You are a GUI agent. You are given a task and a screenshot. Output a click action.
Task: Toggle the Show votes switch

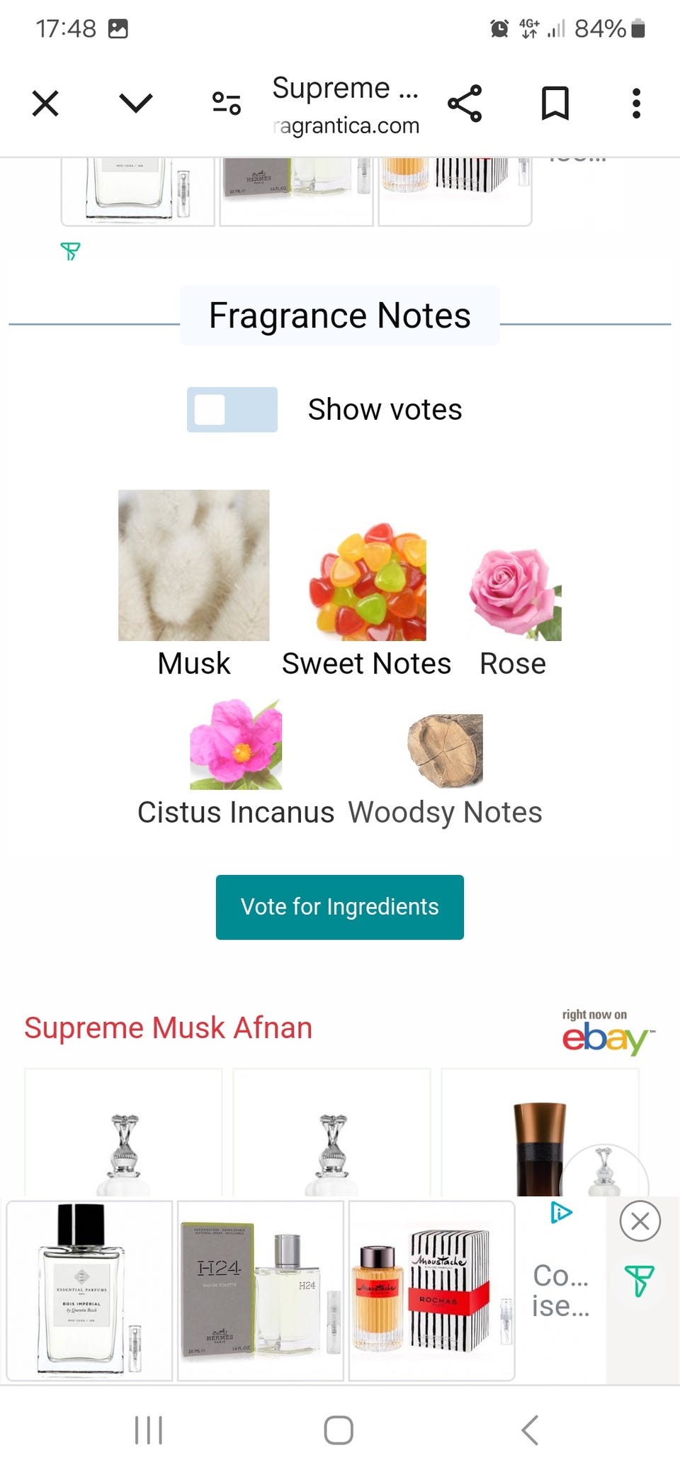point(232,409)
